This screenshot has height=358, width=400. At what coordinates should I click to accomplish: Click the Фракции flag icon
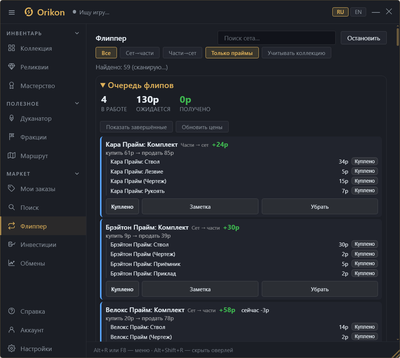[11, 137]
